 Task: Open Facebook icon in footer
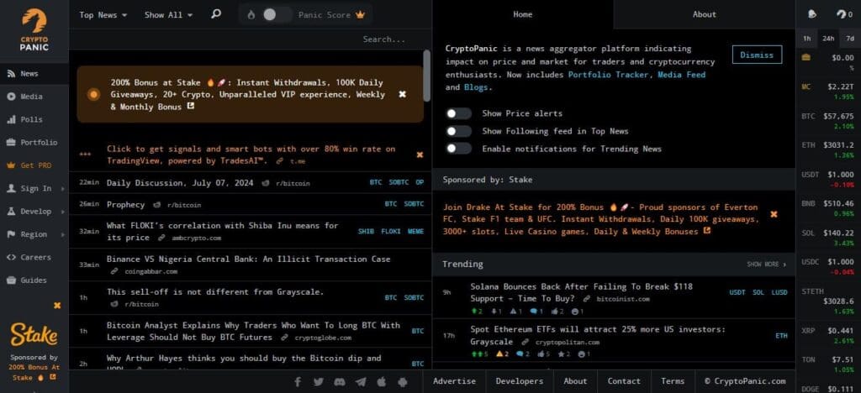pos(298,381)
